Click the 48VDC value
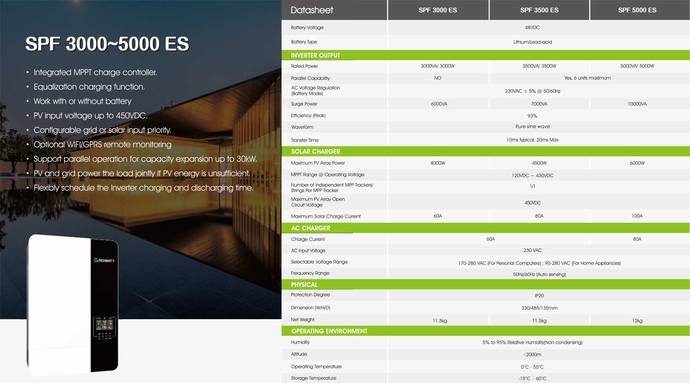The width and height of the screenshot is (690, 383). coord(532,28)
